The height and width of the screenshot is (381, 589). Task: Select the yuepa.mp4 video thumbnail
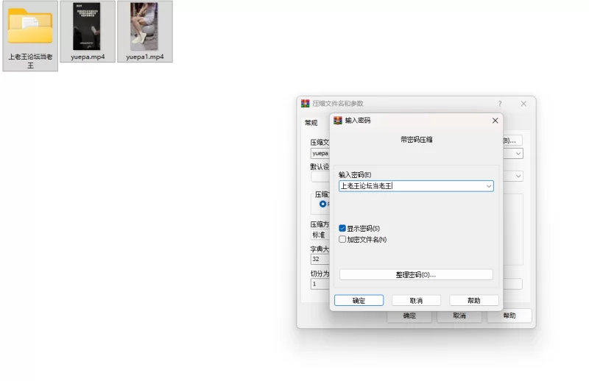point(87,26)
